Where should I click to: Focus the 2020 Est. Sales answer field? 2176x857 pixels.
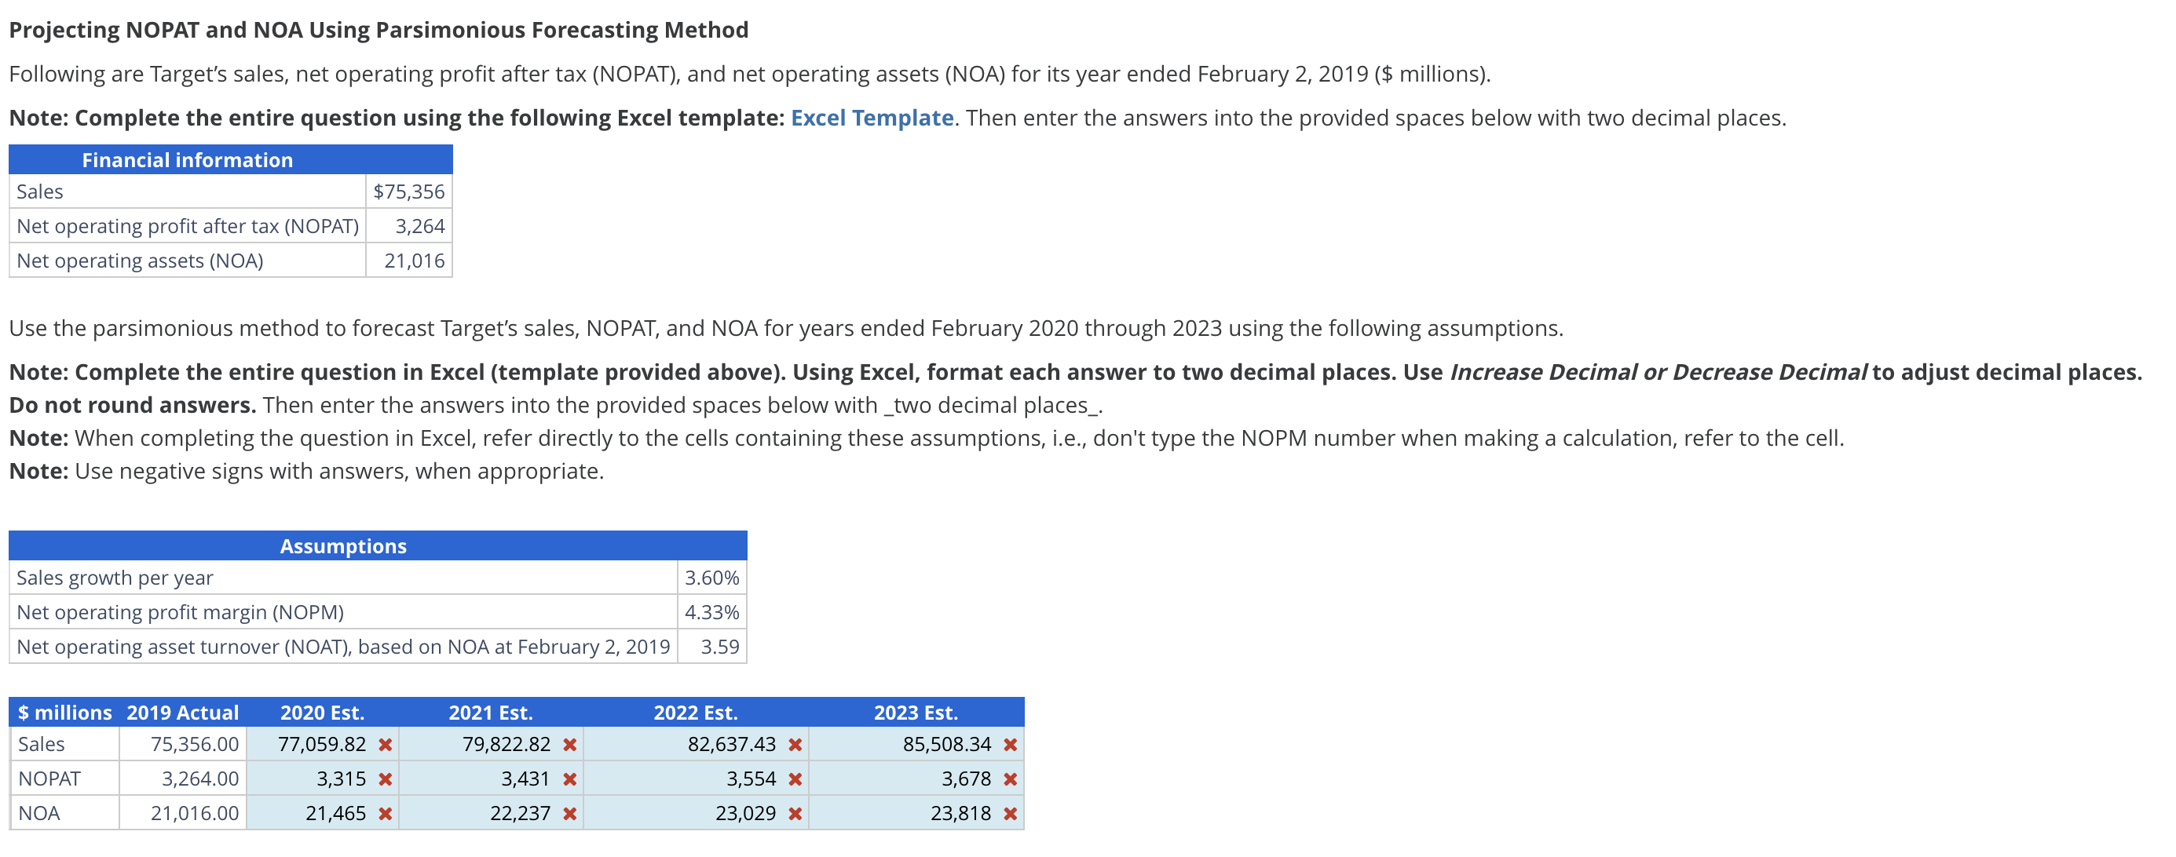(313, 745)
